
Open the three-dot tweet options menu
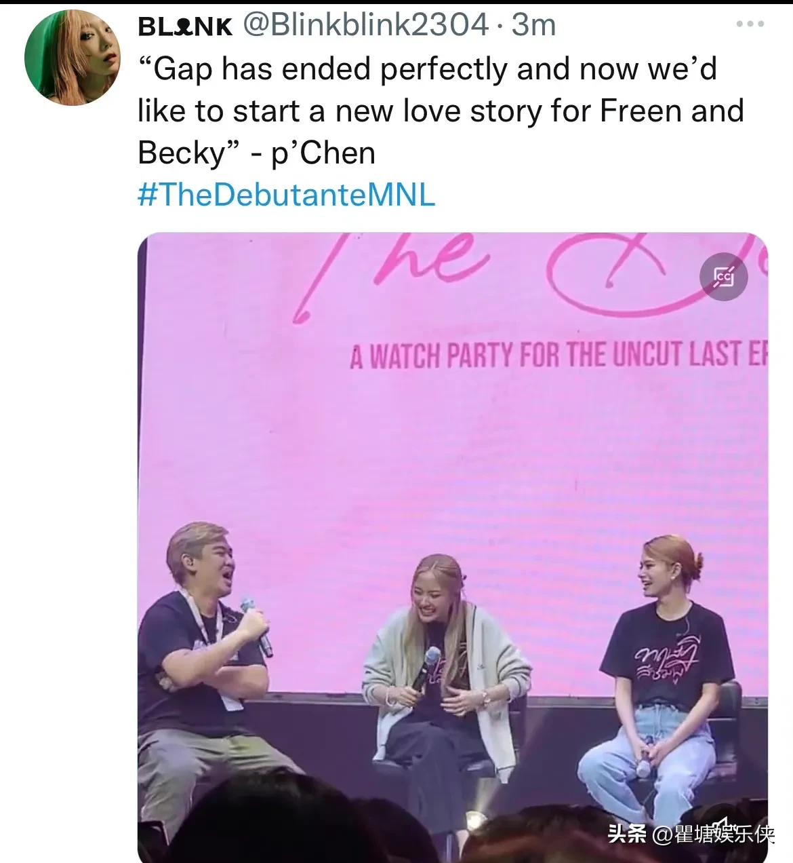point(750,25)
